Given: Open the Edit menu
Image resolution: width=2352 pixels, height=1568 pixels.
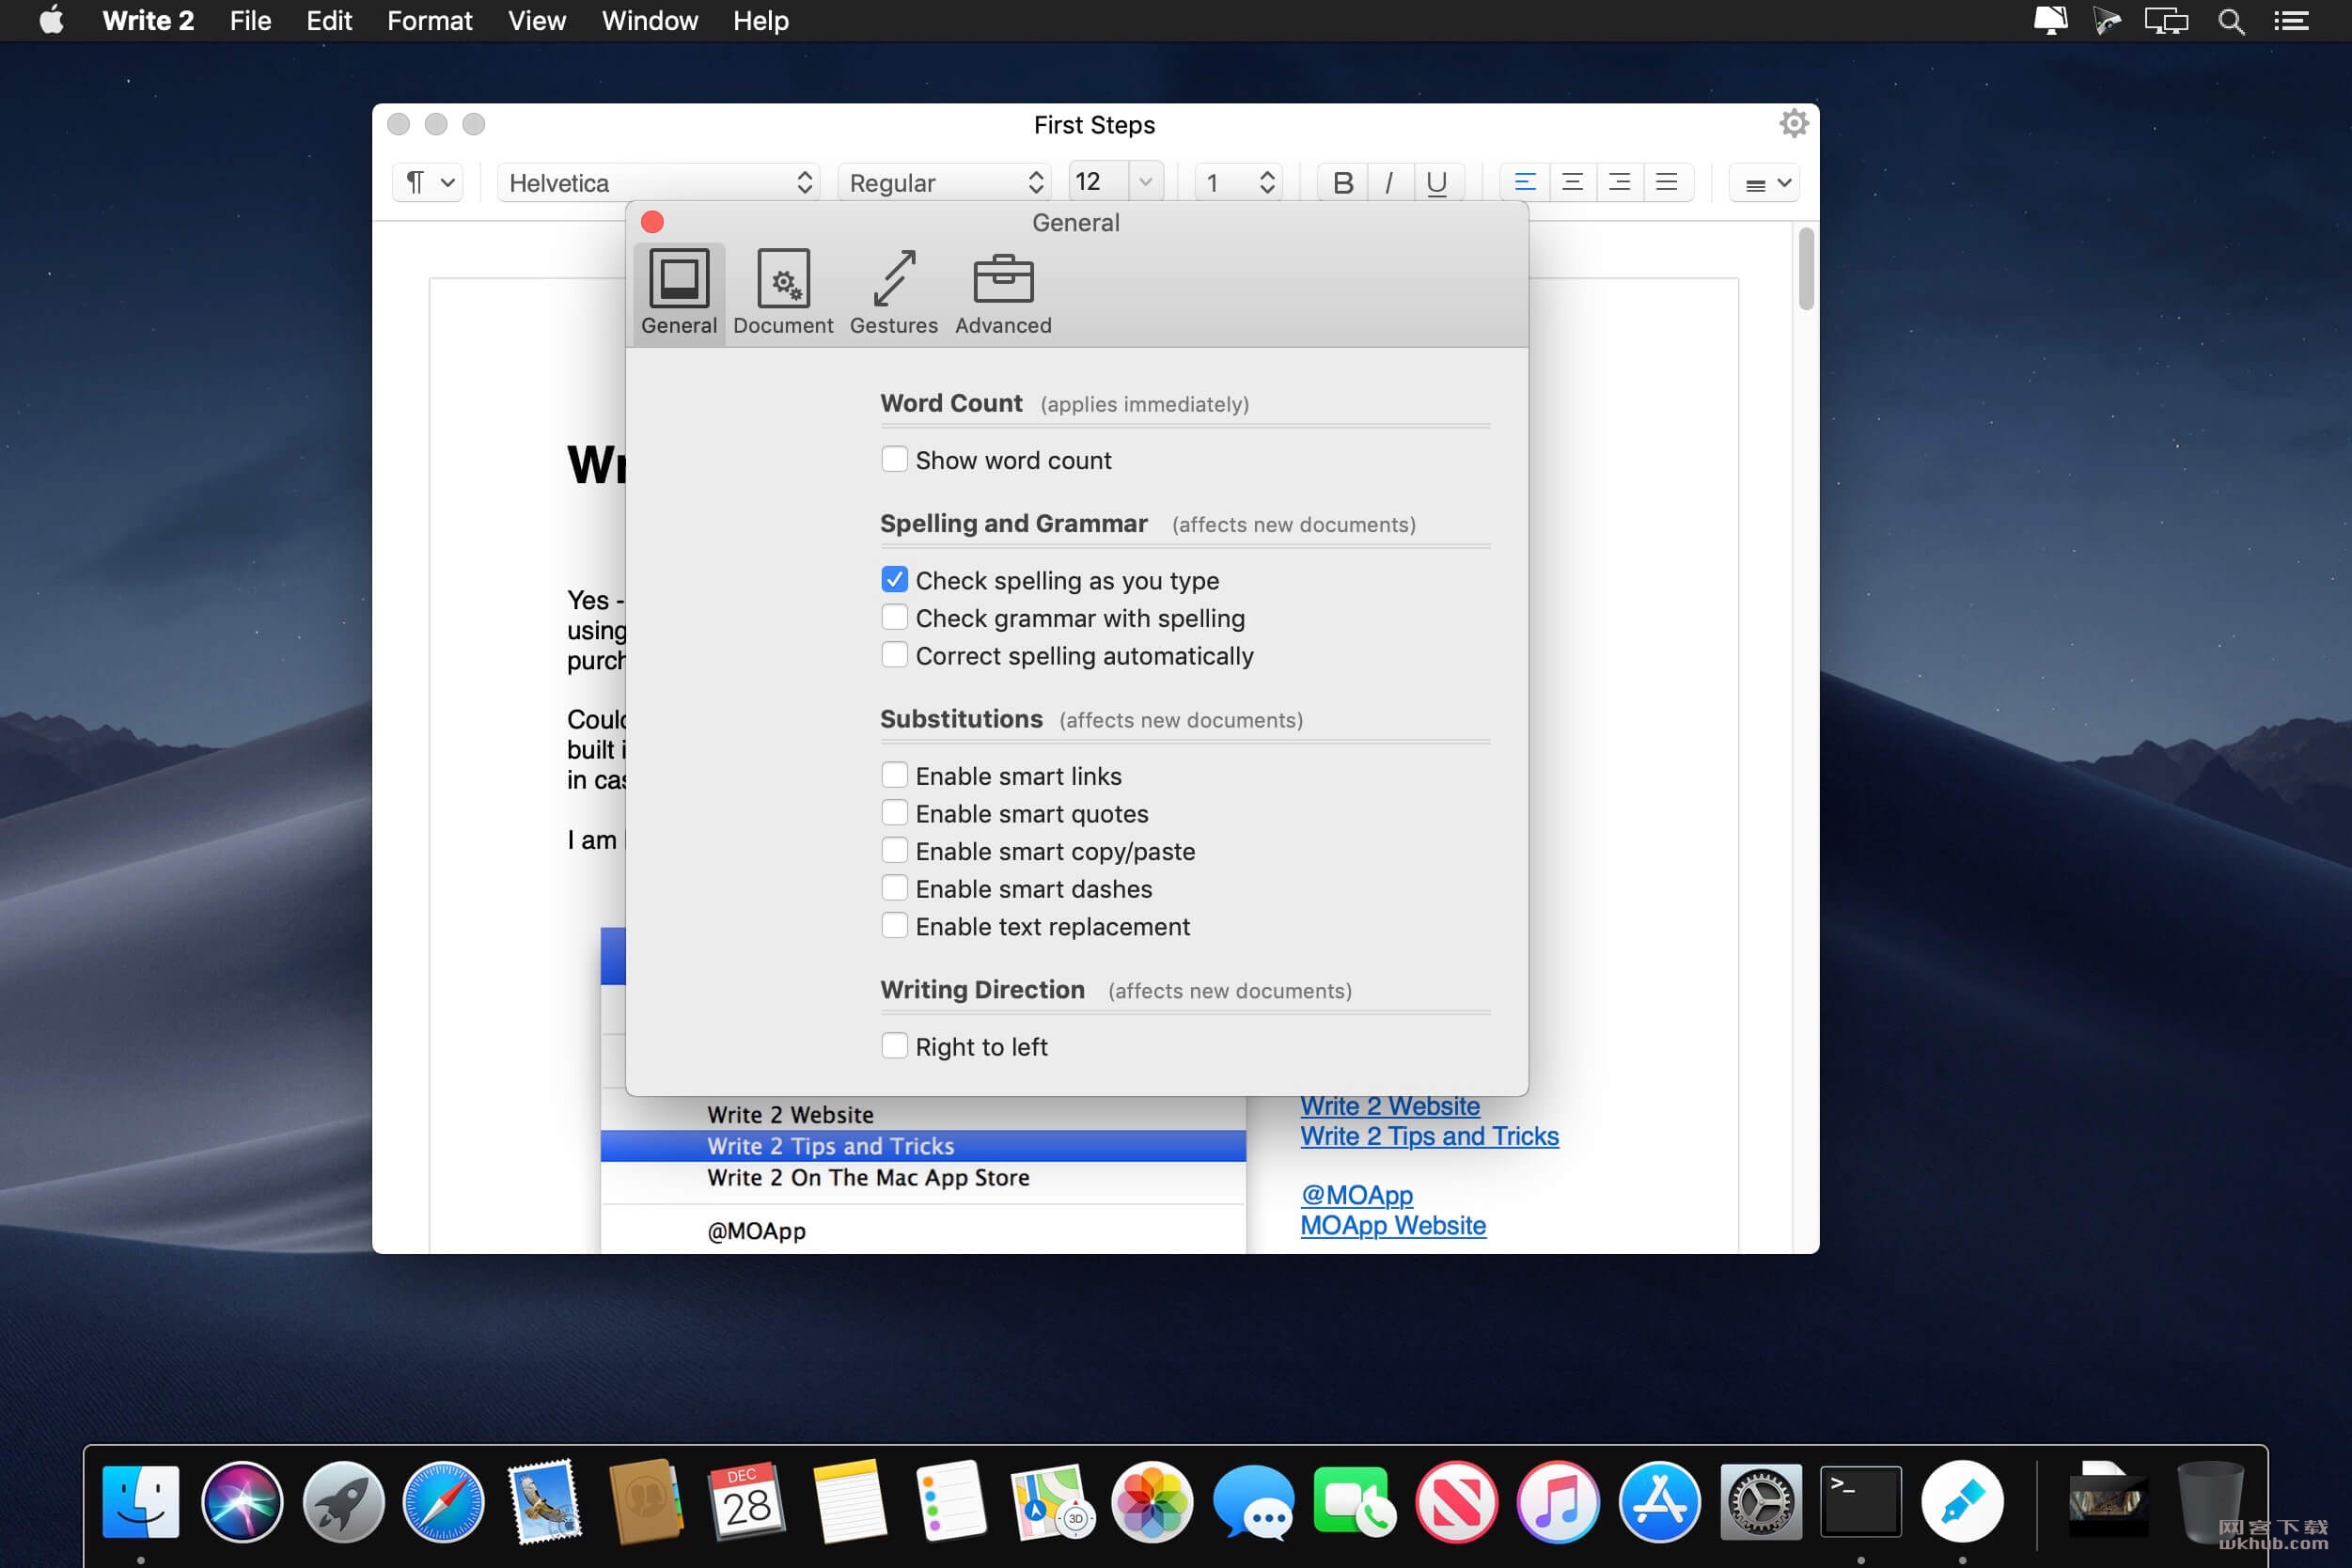Looking at the screenshot, I should click(x=329, y=21).
